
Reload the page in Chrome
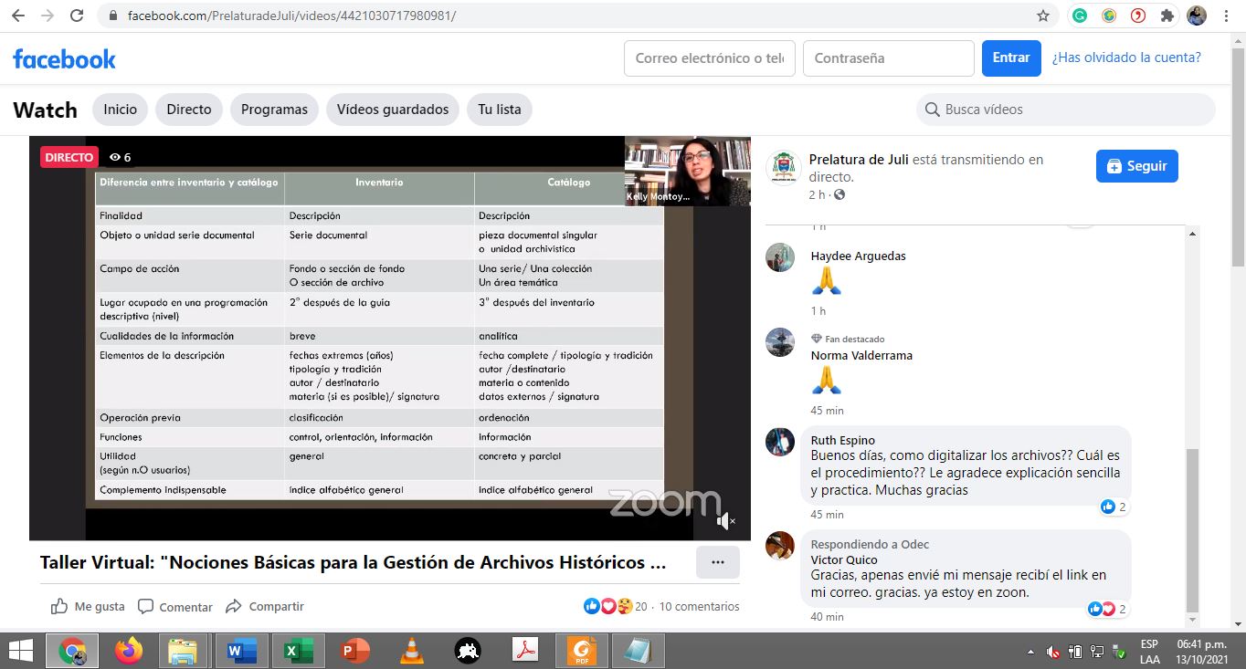[77, 16]
